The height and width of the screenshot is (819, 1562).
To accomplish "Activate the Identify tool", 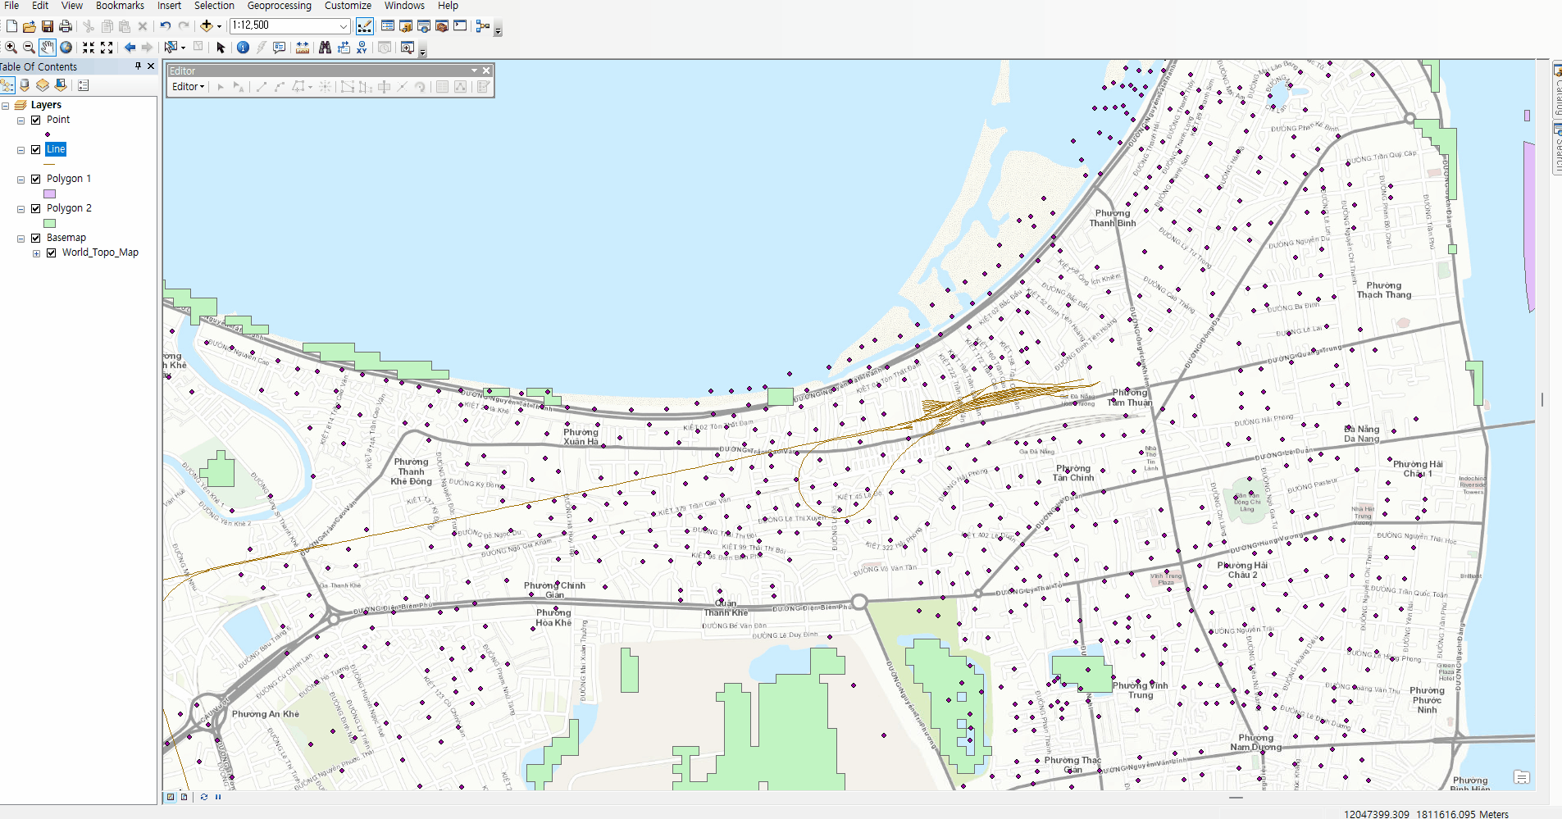I will point(243,48).
